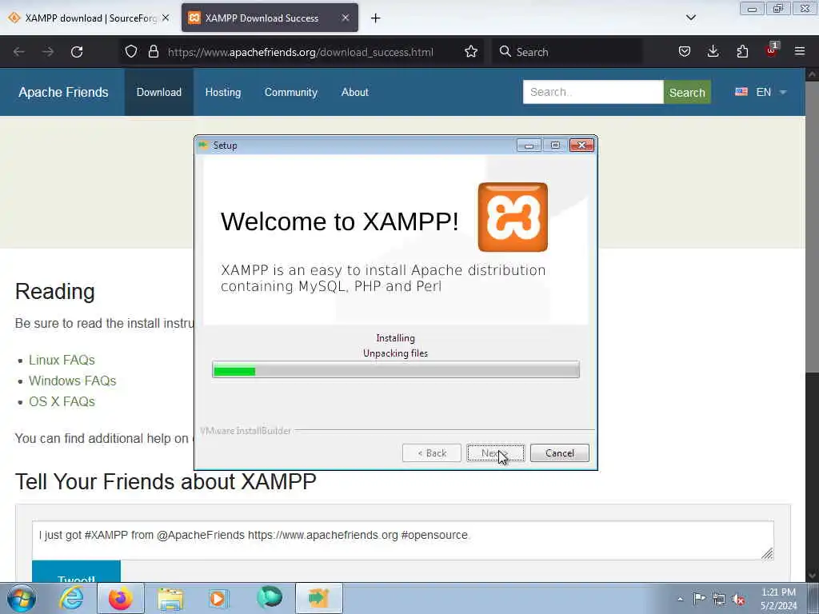Open the About menu item
The height and width of the screenshot is (614, 819).
[x=354, y=92]
